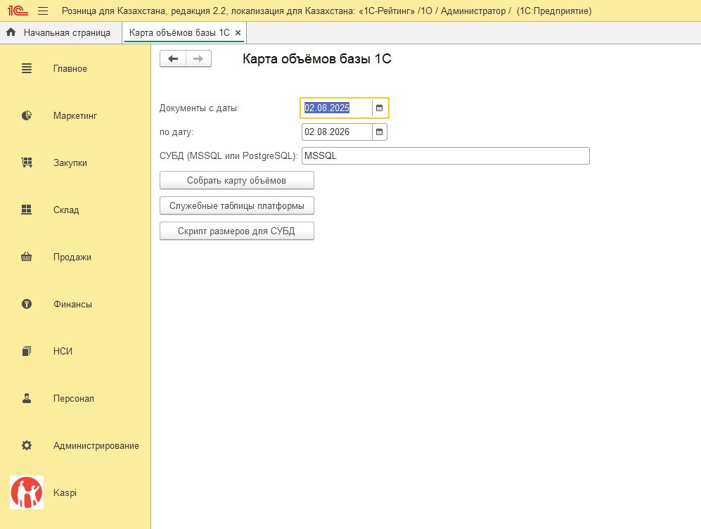Viewport: 701px width, 529px height.
Task: Click the Администрирование gear icon
Action: click(x=27, y=445)
